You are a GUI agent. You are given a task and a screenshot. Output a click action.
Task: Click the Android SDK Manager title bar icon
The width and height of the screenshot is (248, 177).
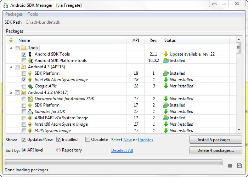tap(6, 5)
